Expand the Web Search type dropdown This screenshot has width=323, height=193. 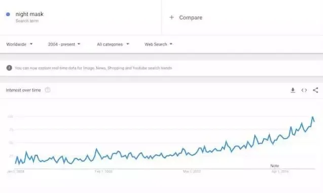tap(158, 44)
